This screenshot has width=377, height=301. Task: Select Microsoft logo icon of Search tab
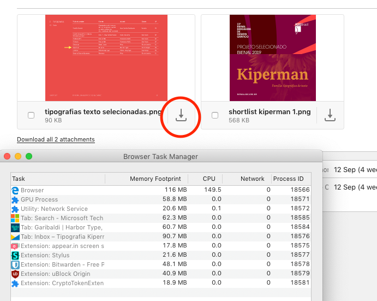[15, 218]
